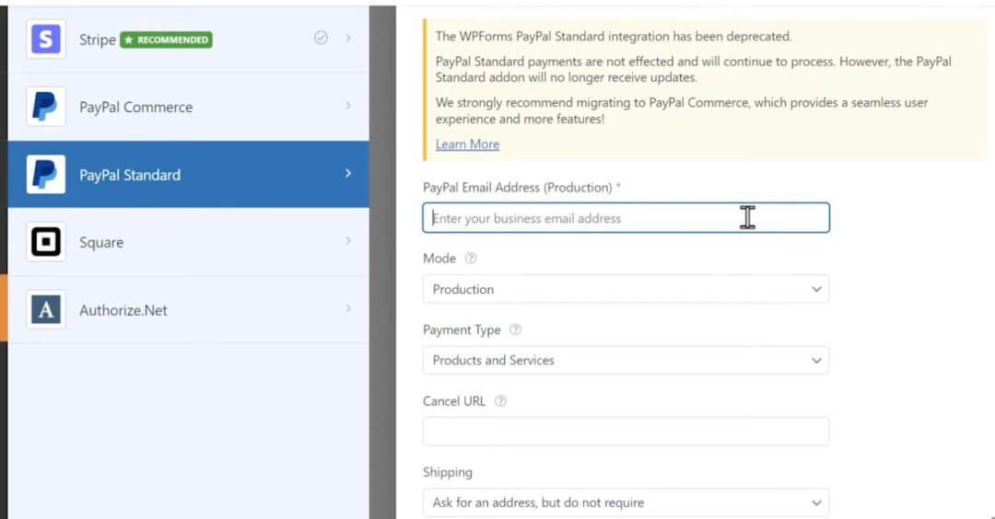Focus the PayPal Email Address field
Screen dimensions: 995x519
(626, 218)
